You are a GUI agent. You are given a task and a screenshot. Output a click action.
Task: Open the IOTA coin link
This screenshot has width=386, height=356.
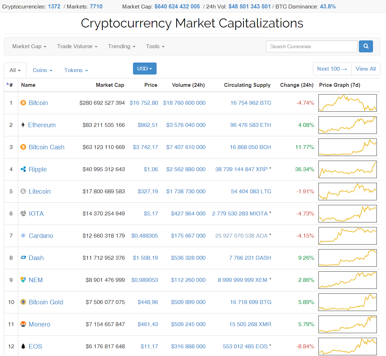[36, 213]
